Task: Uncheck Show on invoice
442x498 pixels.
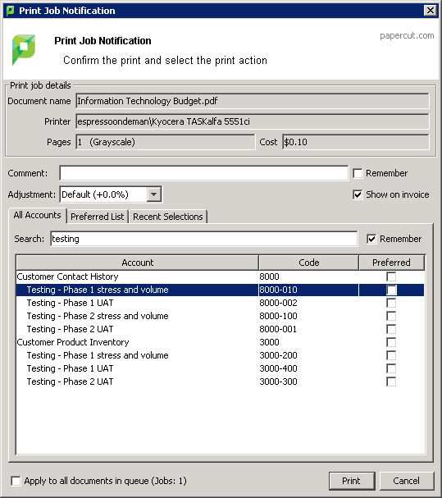Action: click(358, 194)
